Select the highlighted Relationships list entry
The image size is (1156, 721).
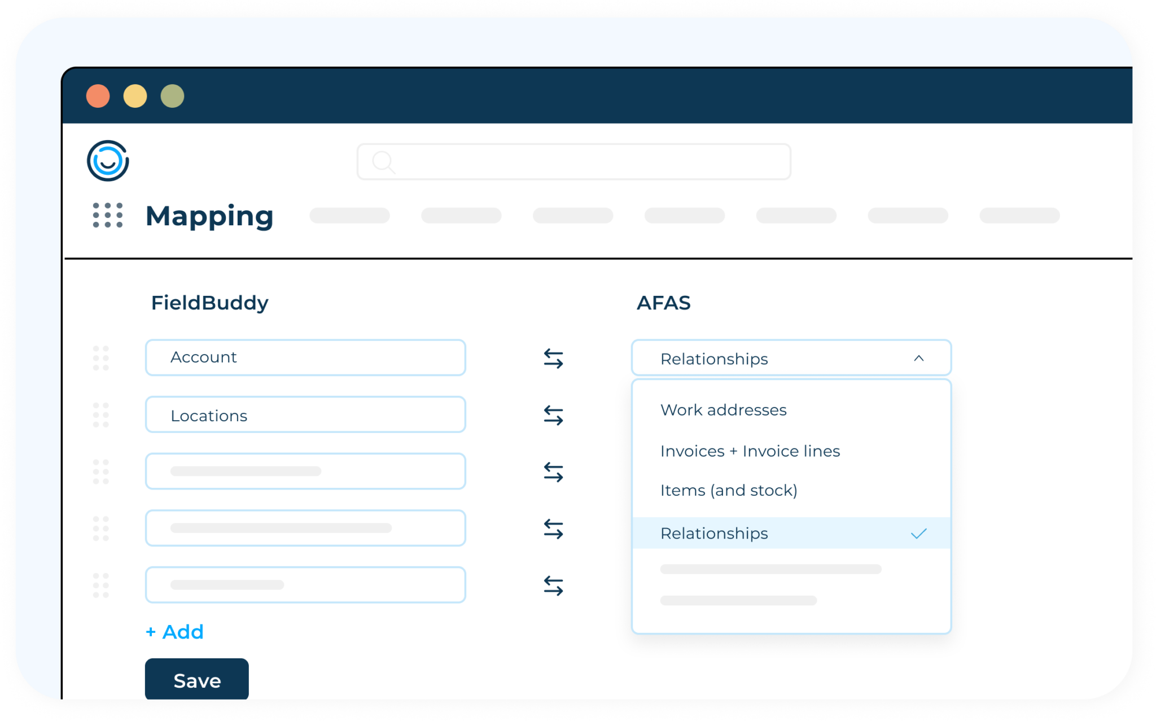[714, 533]
